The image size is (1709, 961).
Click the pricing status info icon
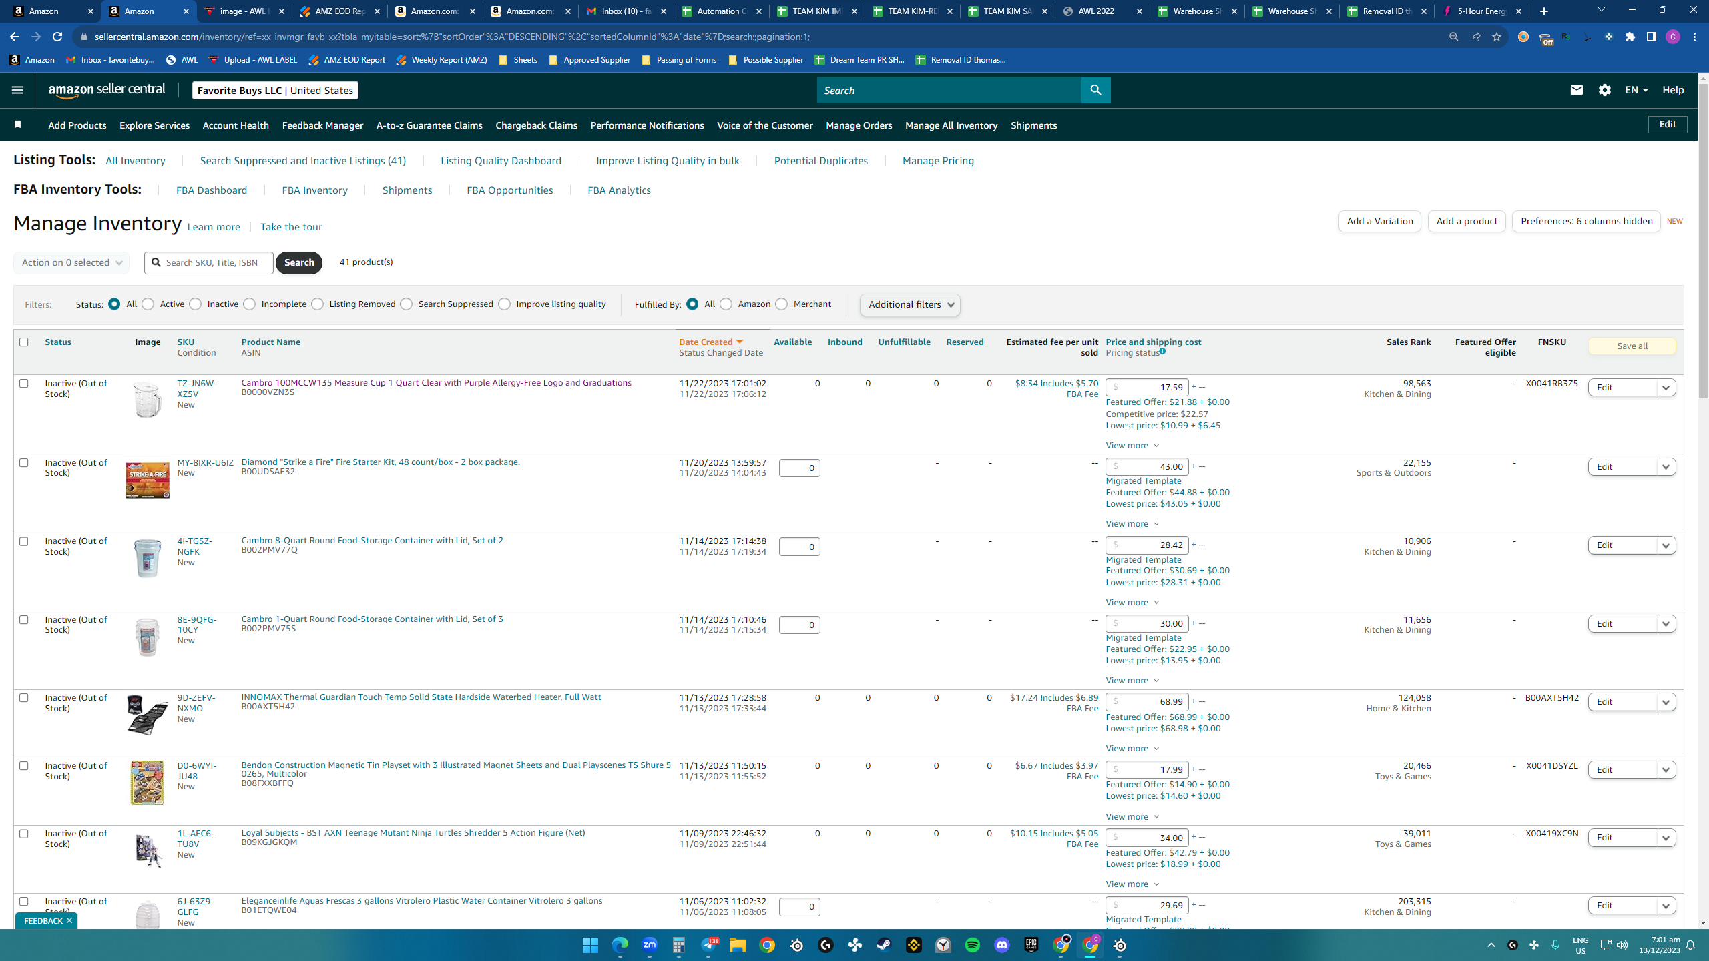point(1162,352)
